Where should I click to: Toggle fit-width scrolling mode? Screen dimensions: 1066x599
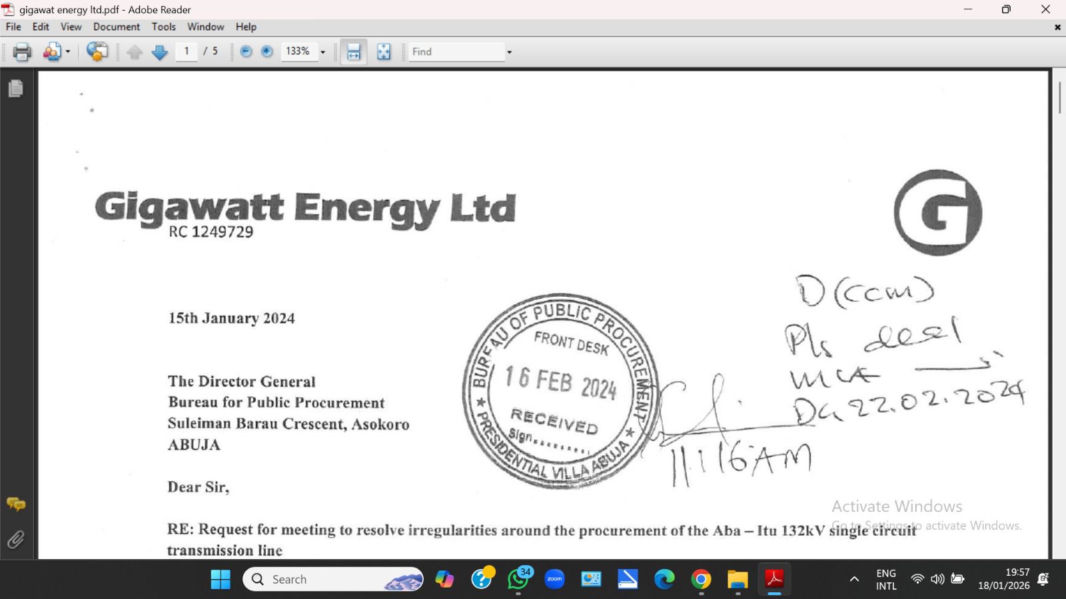pos(353,52)
